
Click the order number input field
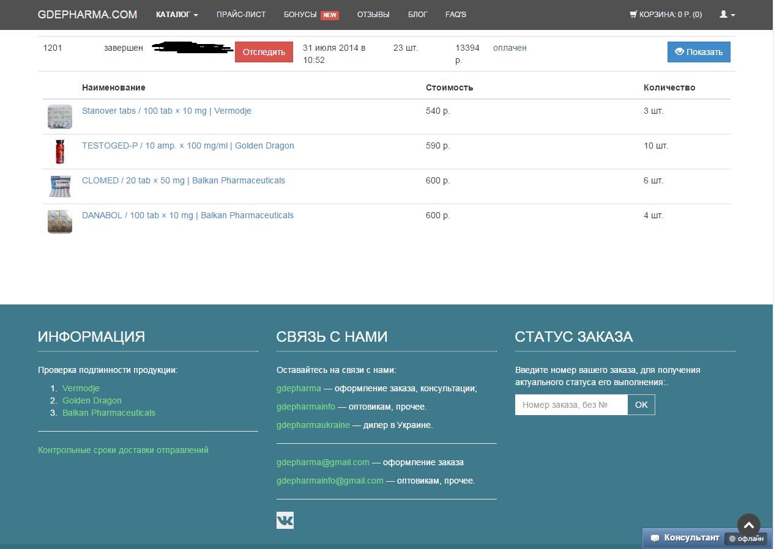[571, 405]
